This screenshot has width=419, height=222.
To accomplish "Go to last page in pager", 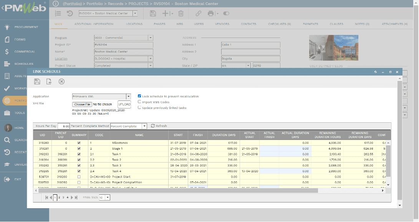I will pos(76,197).
